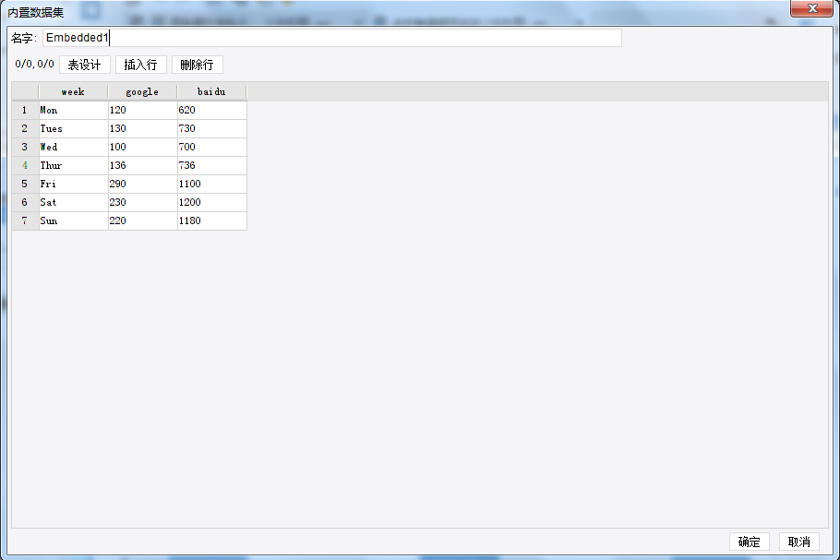Click the 删除行 delete row button
The width and height of the screenshot is (840, 560).
pos(198,65)
